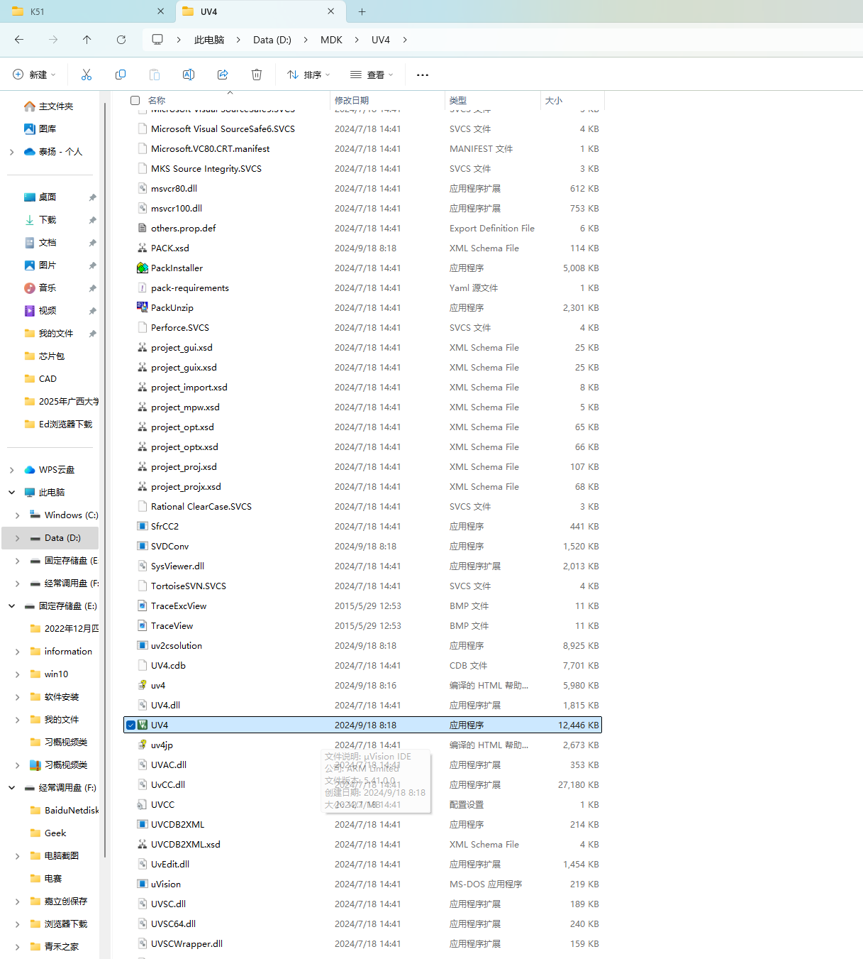
Task: Refresh the current folder view
Action: point(121,40)
